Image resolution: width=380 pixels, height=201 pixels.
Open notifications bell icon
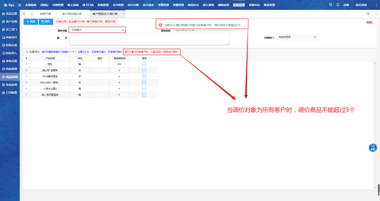(338, 5)
